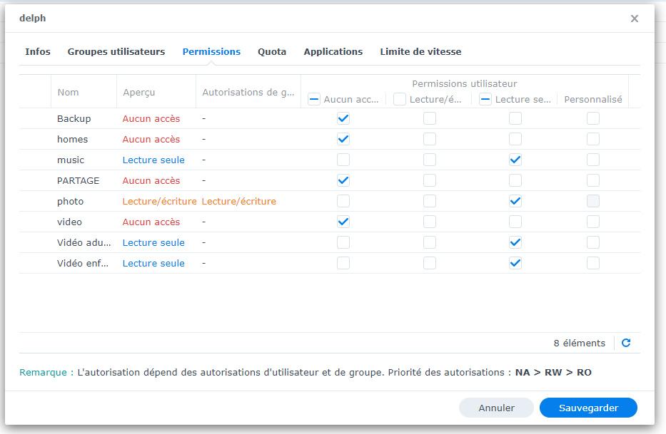666x434 pixels.
Task: Check Lecture/écriture for Backup
Action: pyautogui.click(x=430, y=118)
